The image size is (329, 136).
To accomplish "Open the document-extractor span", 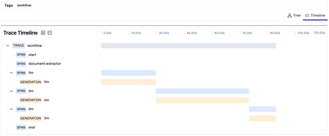I will pos(44,64).
